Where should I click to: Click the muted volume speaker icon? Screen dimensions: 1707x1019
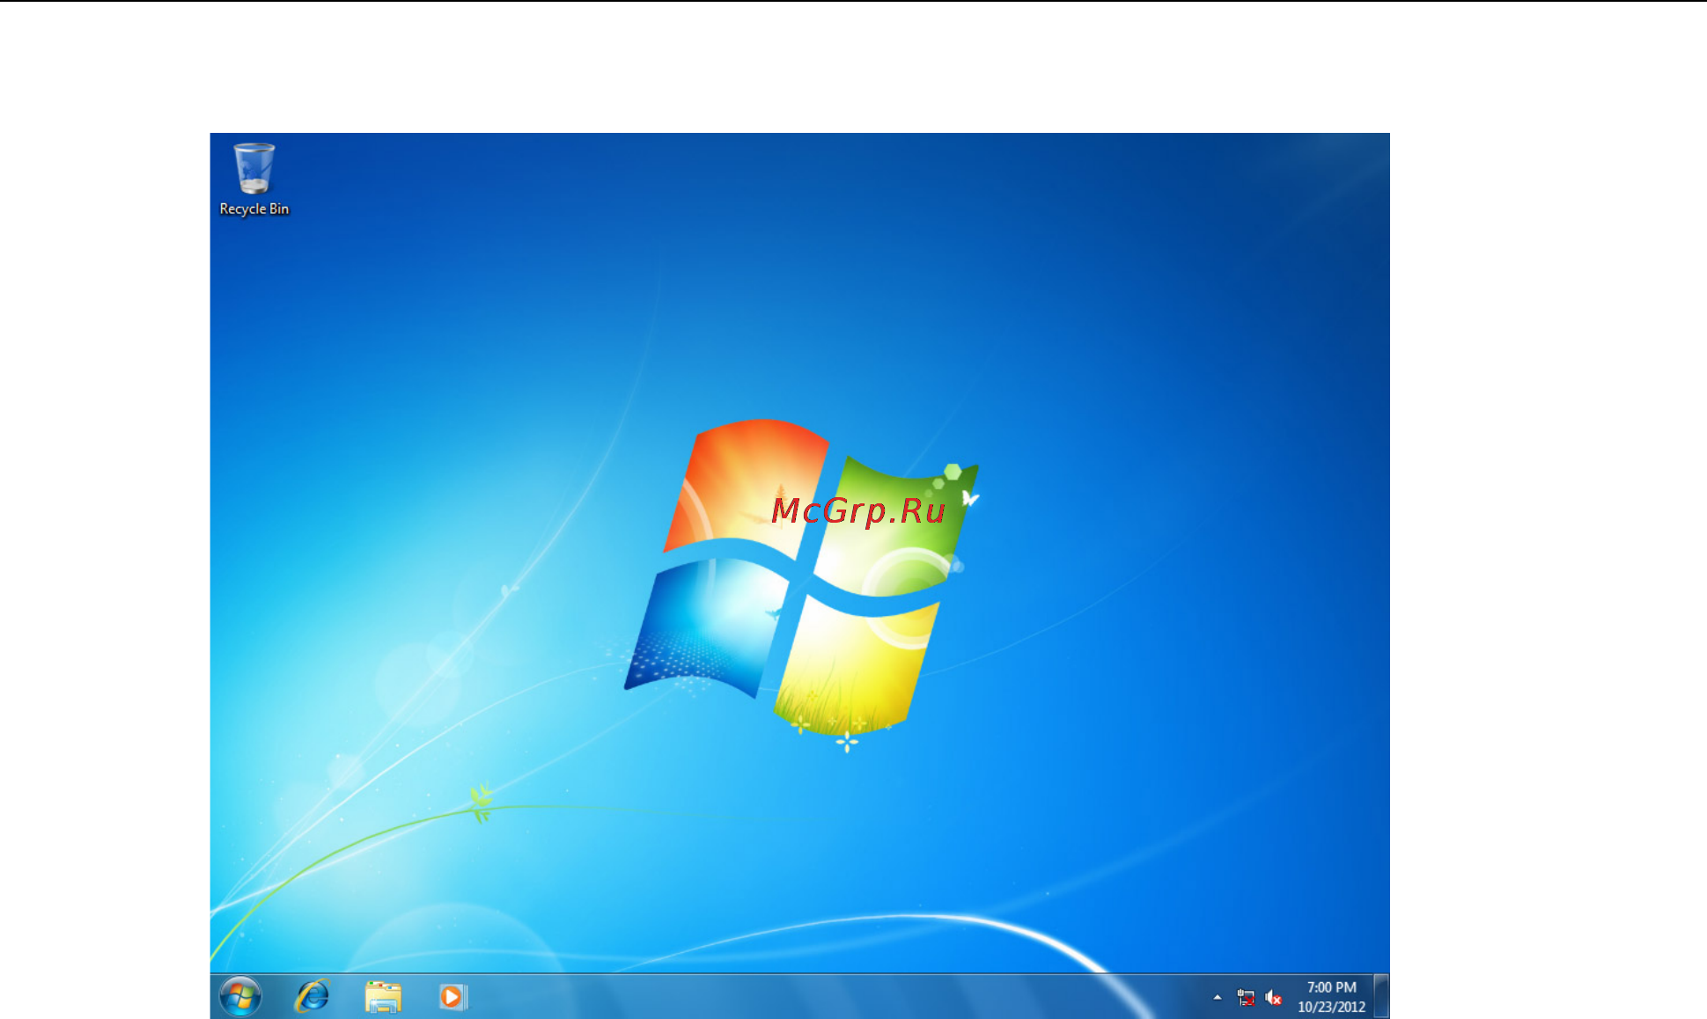tap(1273, 997)
